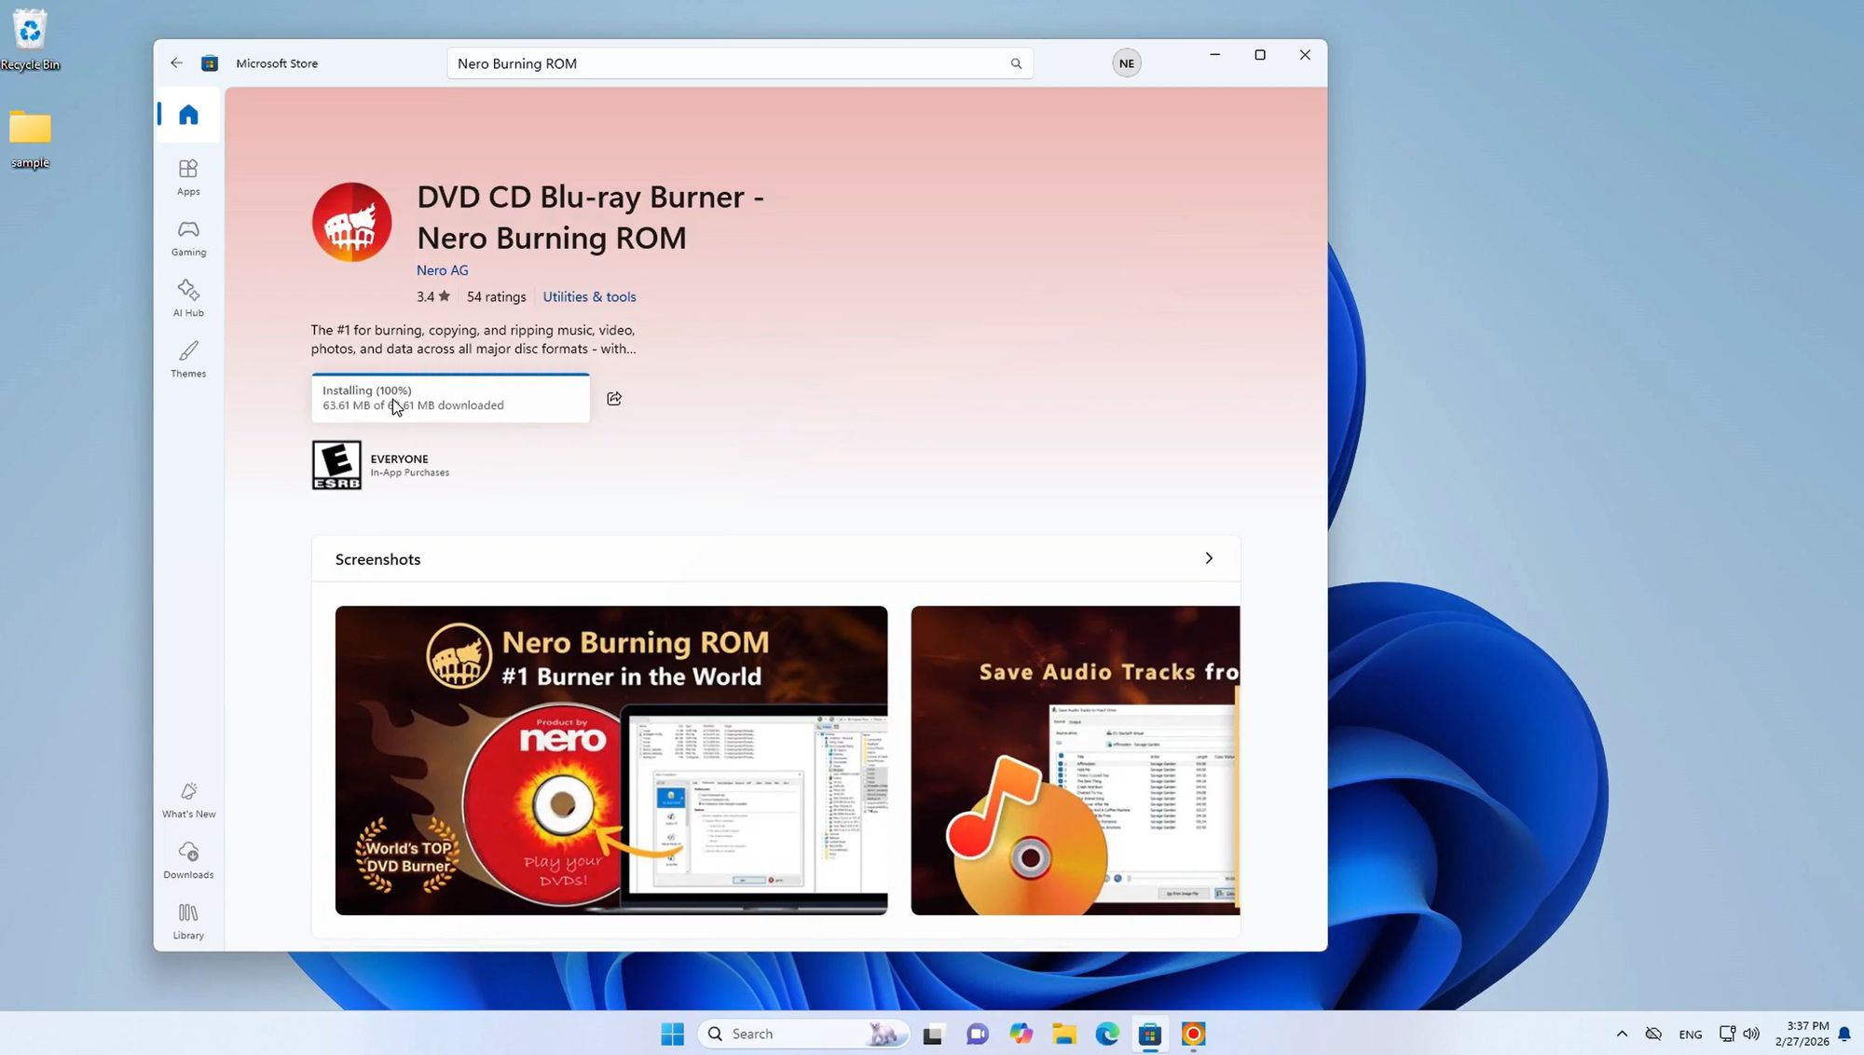
Task: Open the What's New section
Action: click(x=188, y=798)
